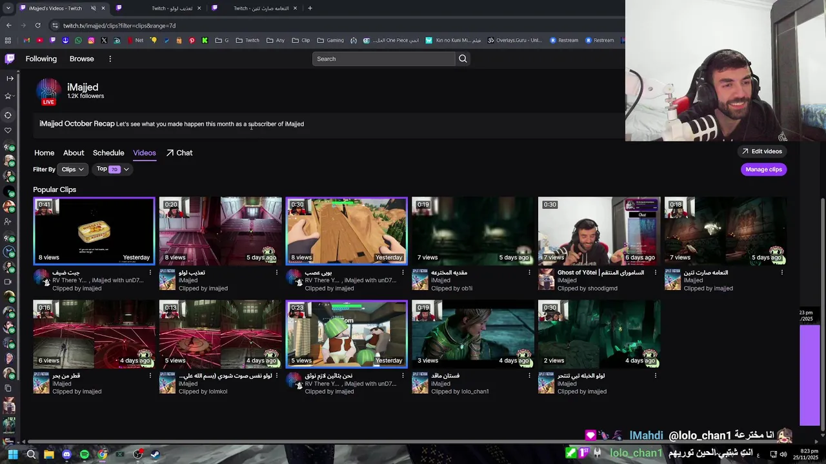This screenshot has width=826, height=464.
Task: Open the browser tab search chevron
Action: [8, 8]
